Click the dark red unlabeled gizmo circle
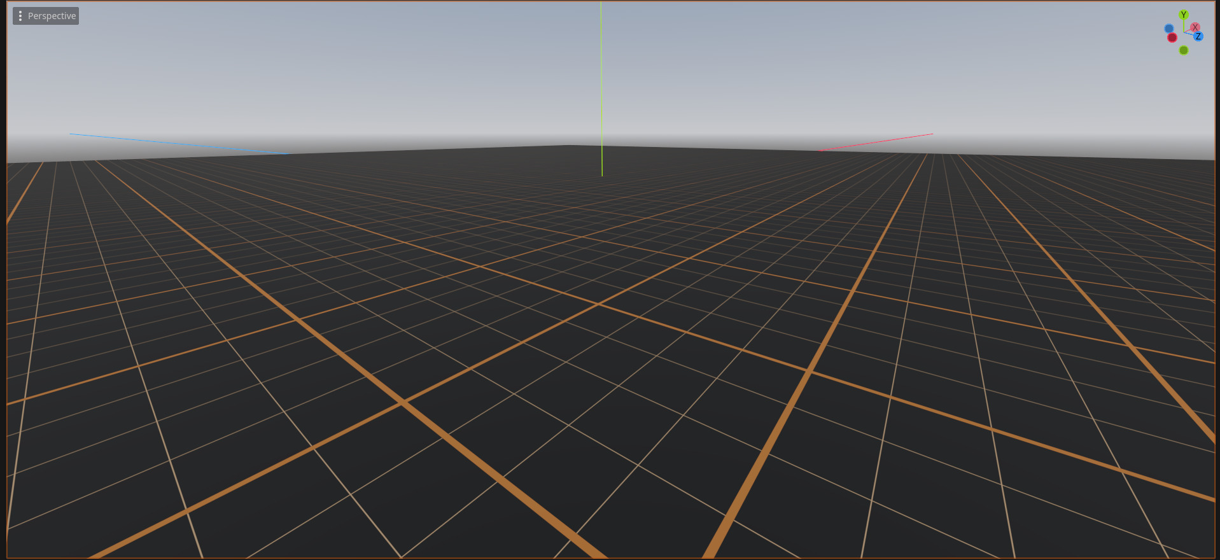The height and width of the screenshot is (560, 1220). point(1172,38)
